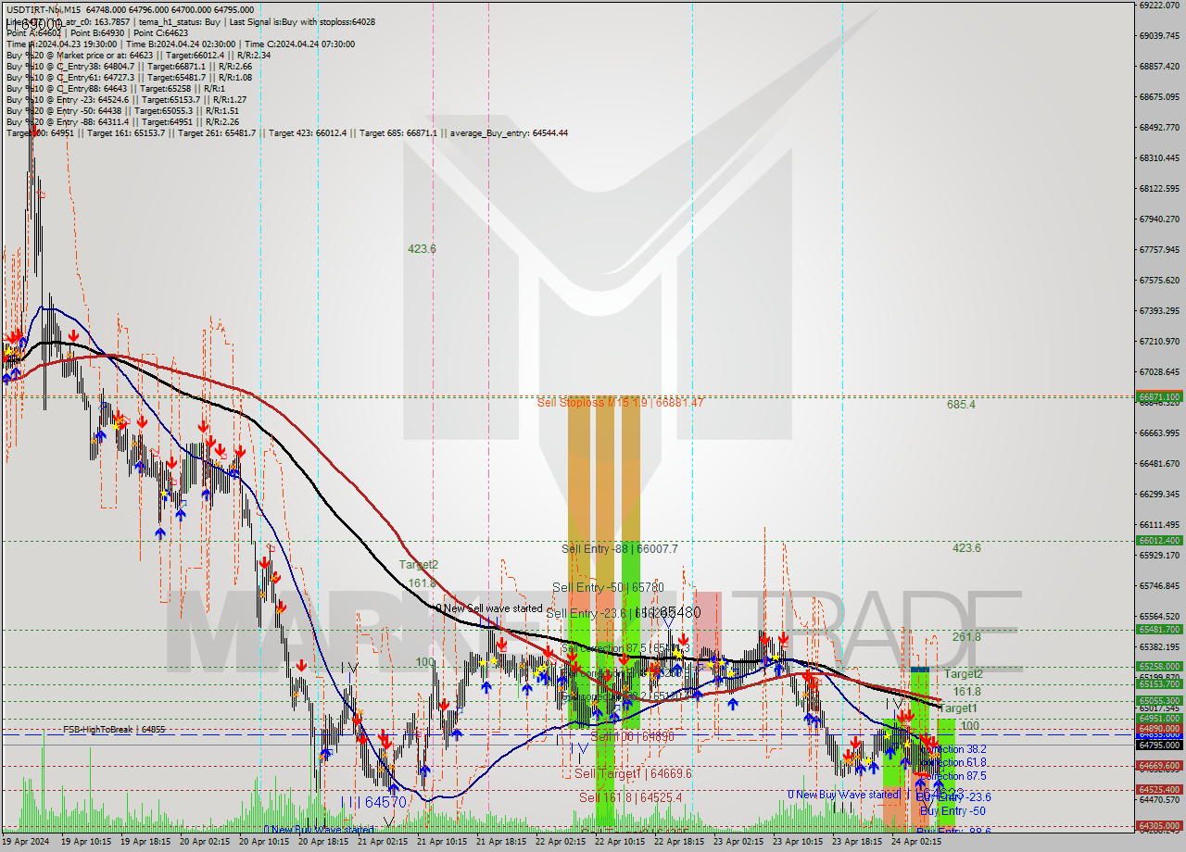The height and width of the screenshot is (852, 1186).
Task: Click the 67940.270 price axis value
Action: point(1159,219)
